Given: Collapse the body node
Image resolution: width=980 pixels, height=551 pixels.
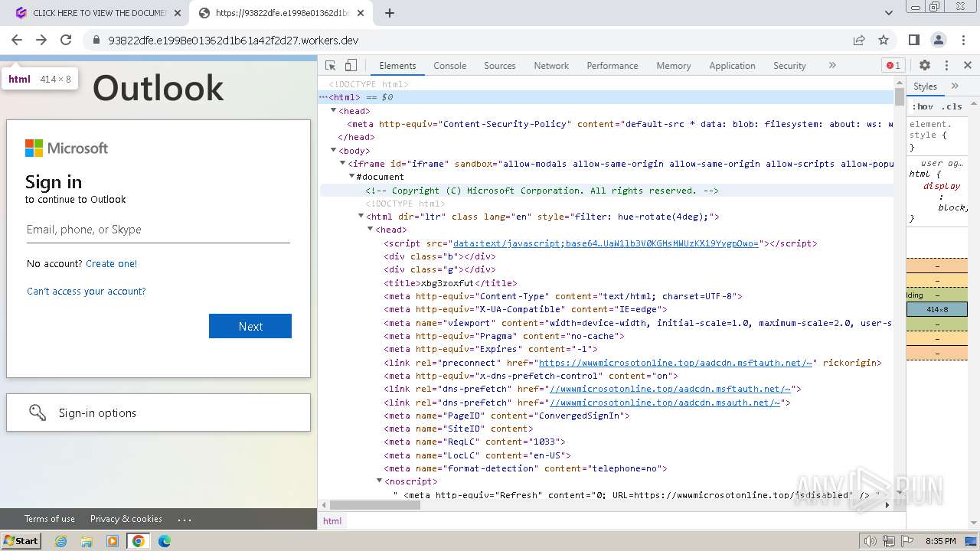Looking at the screenshot, I should pyautogui.click(x=334, y=150).
